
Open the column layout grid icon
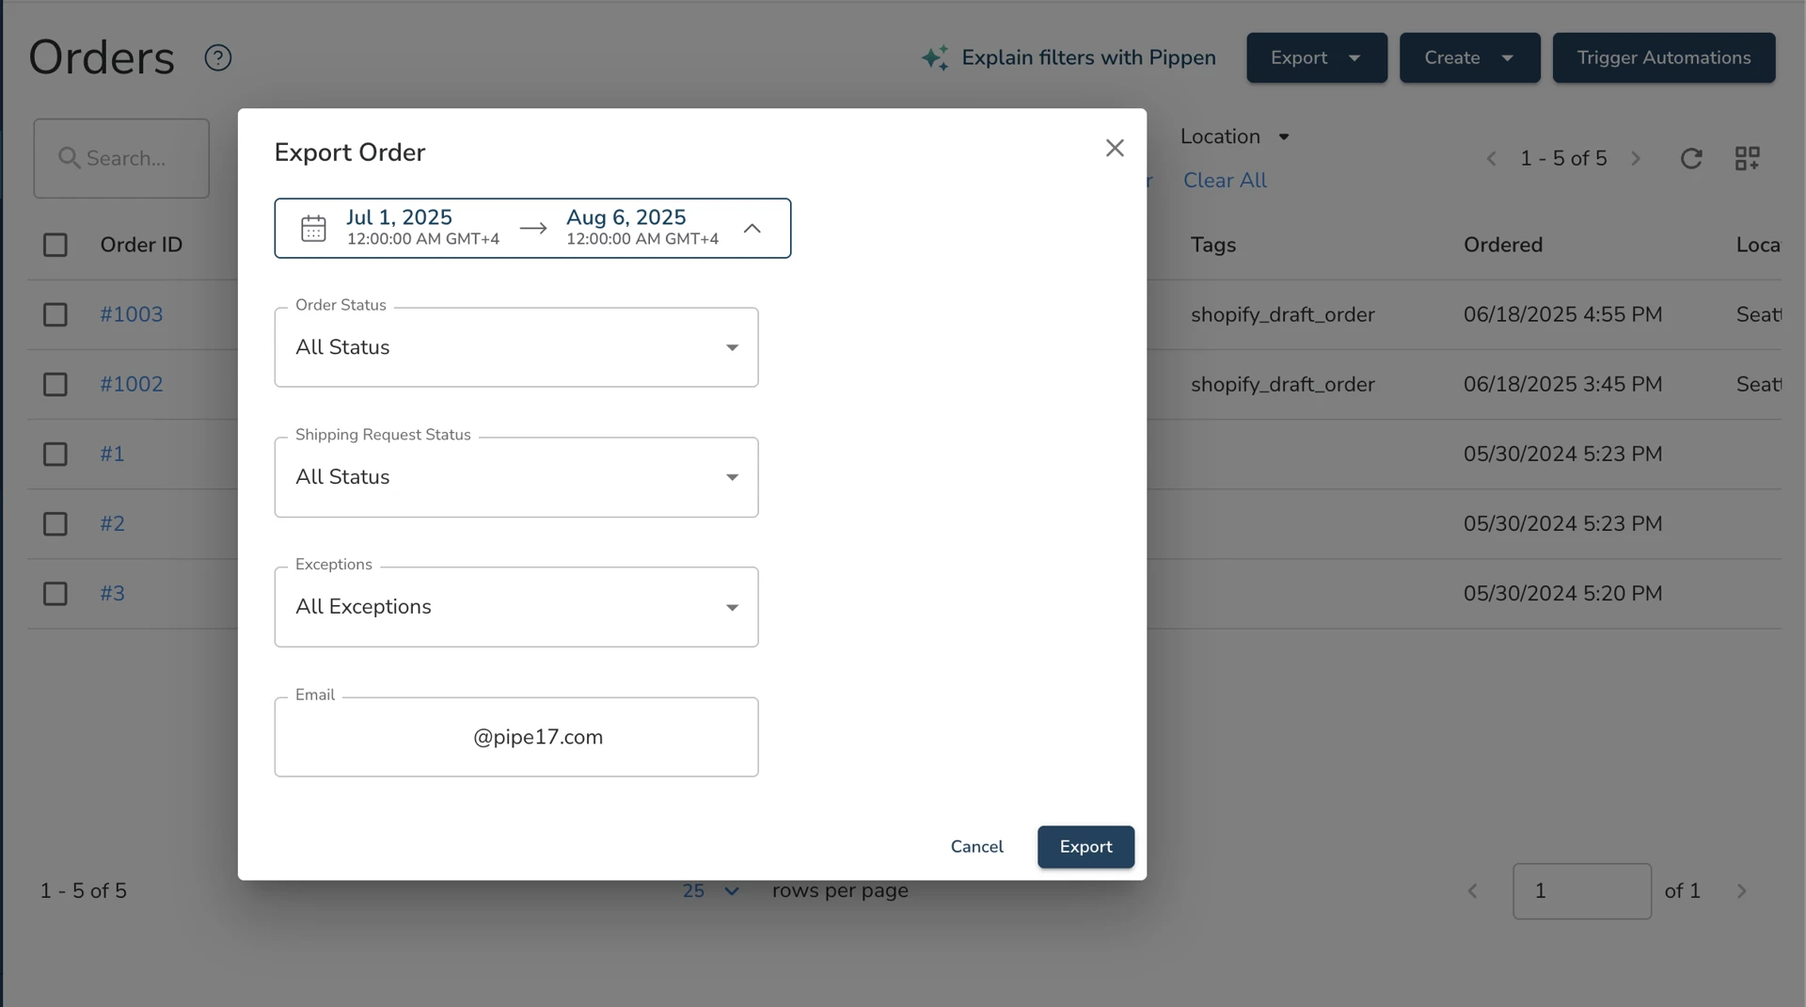pyautogui.click(x=1748, y=158)
